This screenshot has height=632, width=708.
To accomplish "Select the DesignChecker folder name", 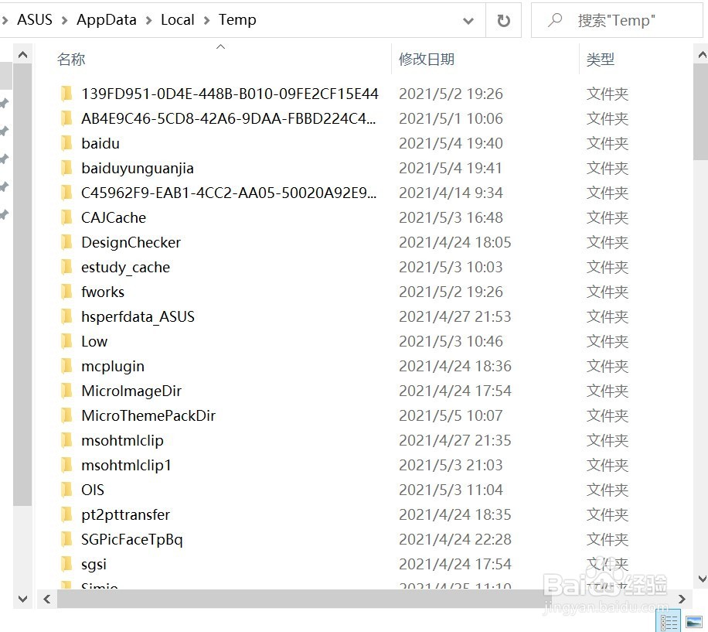I will click(x=131, y=243).
